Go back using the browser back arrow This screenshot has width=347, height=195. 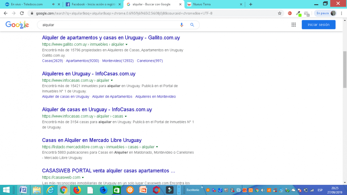6,13
